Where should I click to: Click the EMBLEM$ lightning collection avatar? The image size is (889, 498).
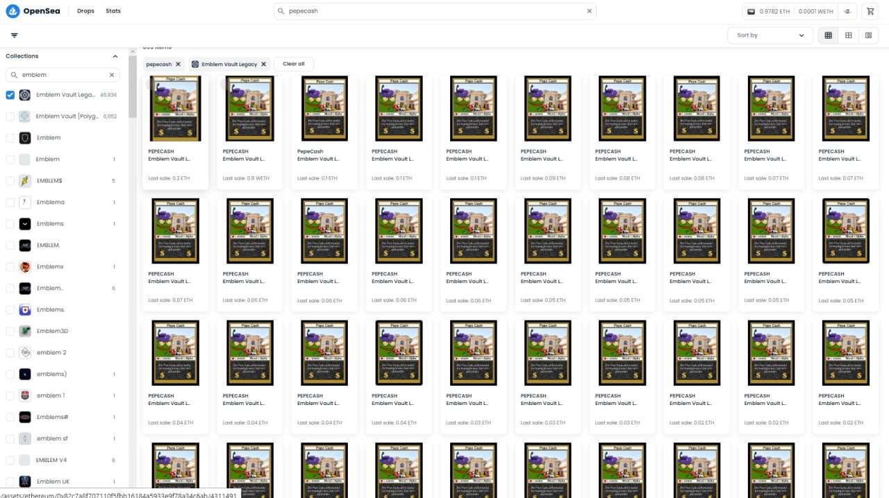click(x=24, y=181)
